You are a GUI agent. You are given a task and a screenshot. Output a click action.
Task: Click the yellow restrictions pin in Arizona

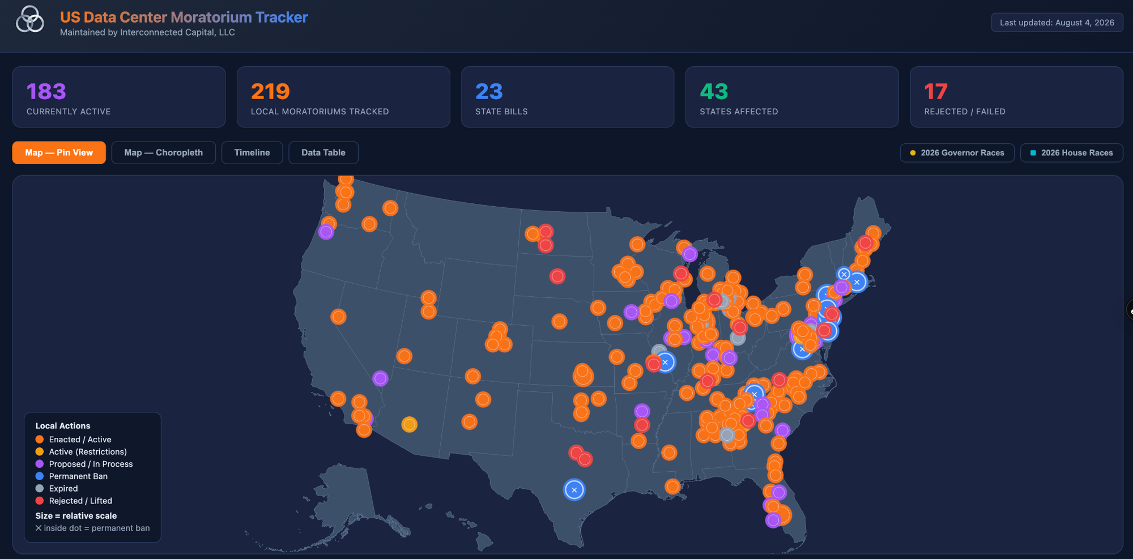tap(410, 424)
